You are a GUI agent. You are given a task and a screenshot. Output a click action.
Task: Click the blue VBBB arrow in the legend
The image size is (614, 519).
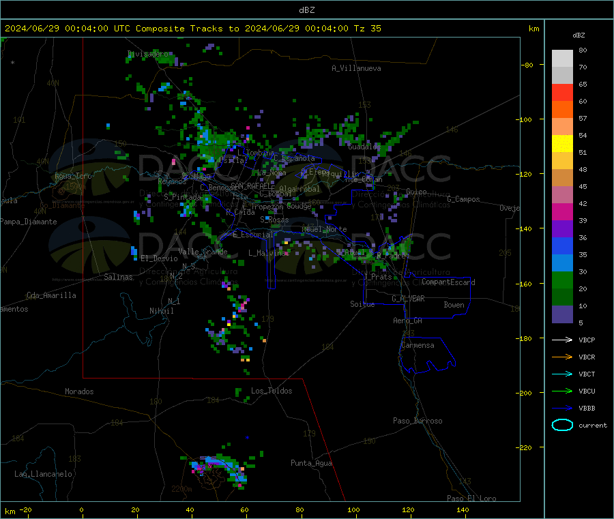562,408
